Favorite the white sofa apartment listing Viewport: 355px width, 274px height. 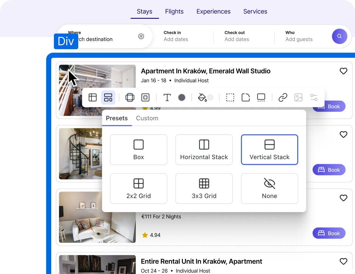click(343, 198)
